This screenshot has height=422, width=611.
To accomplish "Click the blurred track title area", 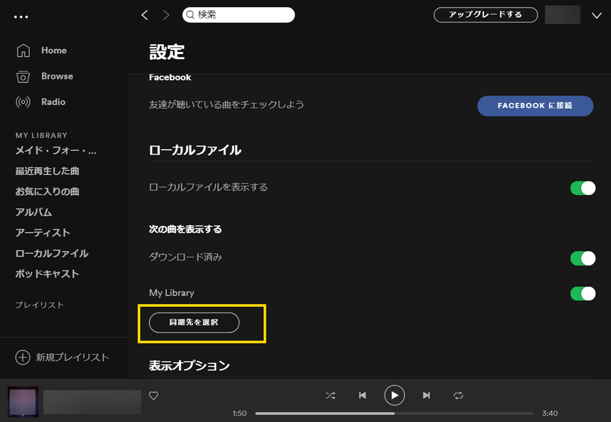I will (x=92, y=402).
